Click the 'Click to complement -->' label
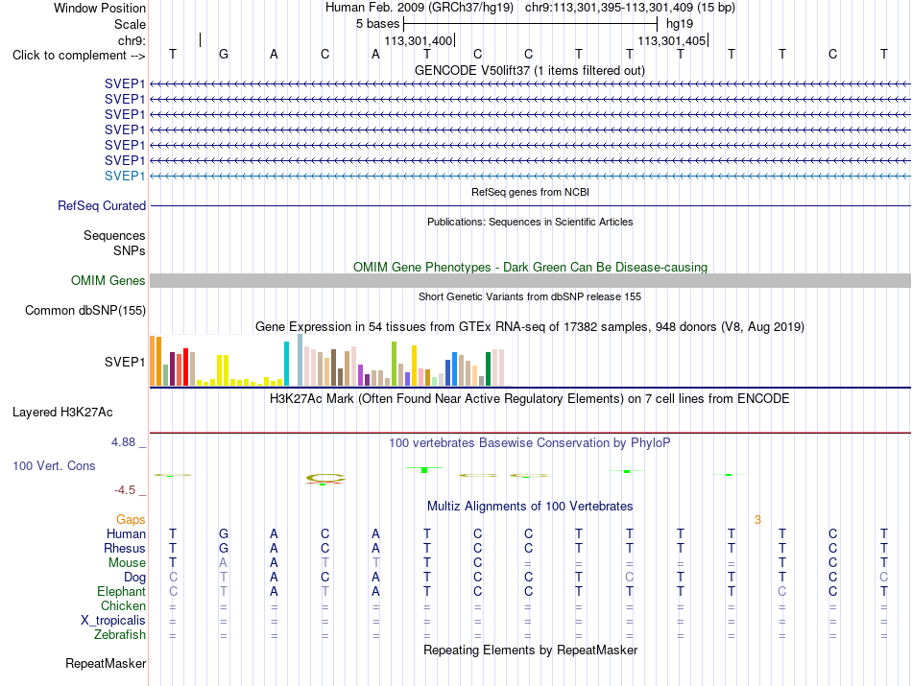This screenshot has height=686, width=912. point(79,56)
